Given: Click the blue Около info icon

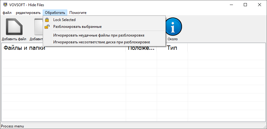Looking at the screenshot, I should click(173, 27).
